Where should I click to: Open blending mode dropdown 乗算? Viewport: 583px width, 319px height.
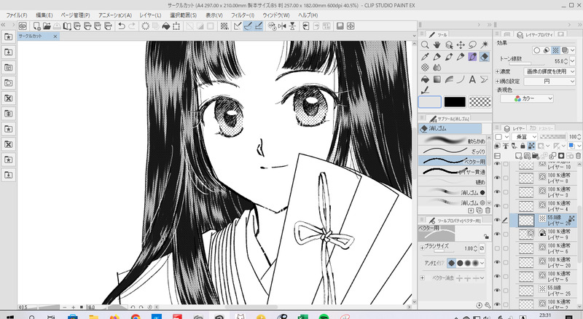tap(525, 137)
